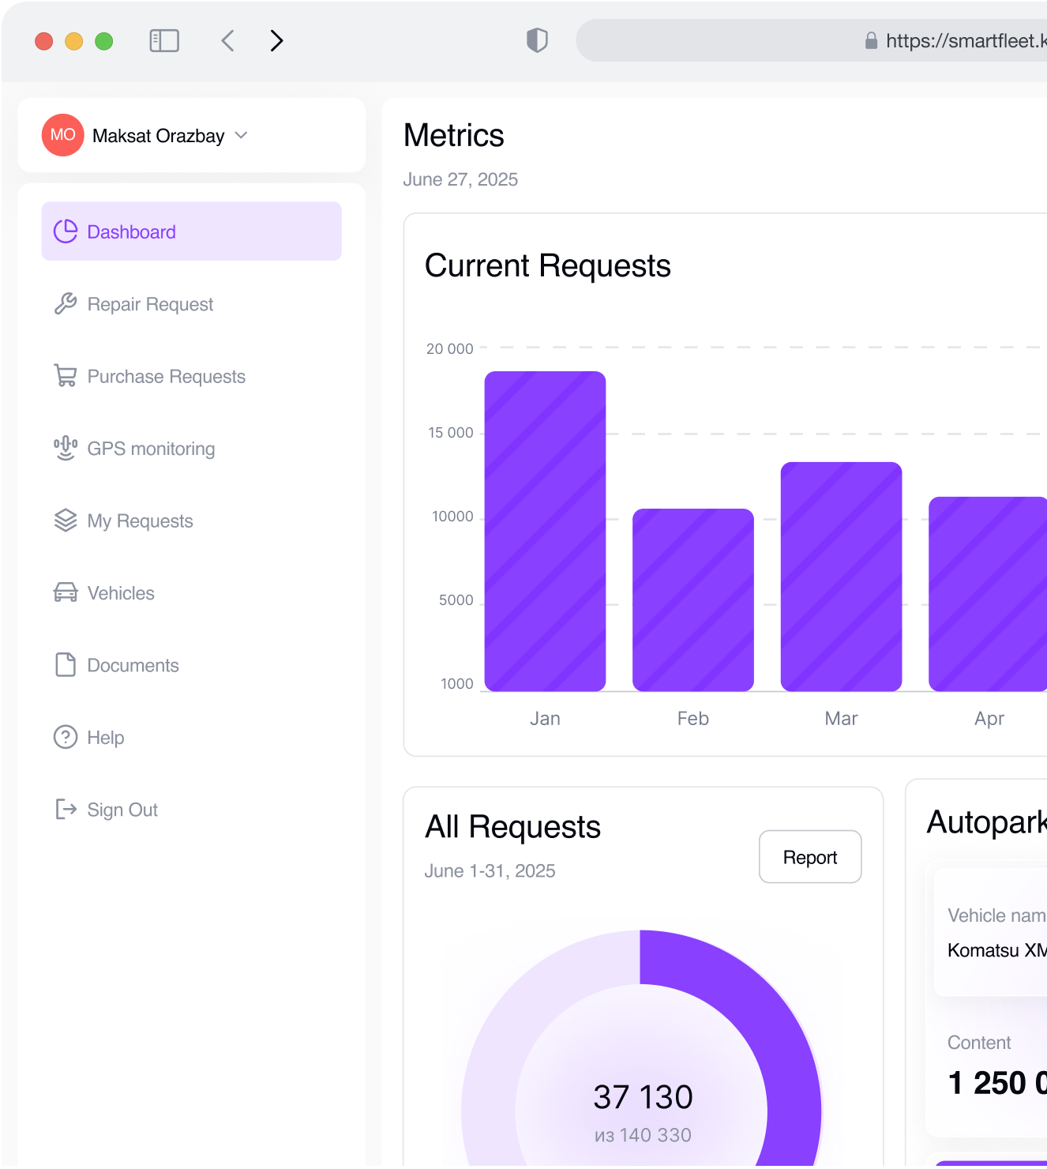Click the Komatsu vehicle name value
This screenshot has width=1047, height=1169.
click(997, 950)
